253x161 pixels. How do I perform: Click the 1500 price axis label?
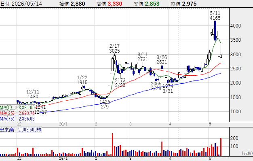click(x=236, y=97)
